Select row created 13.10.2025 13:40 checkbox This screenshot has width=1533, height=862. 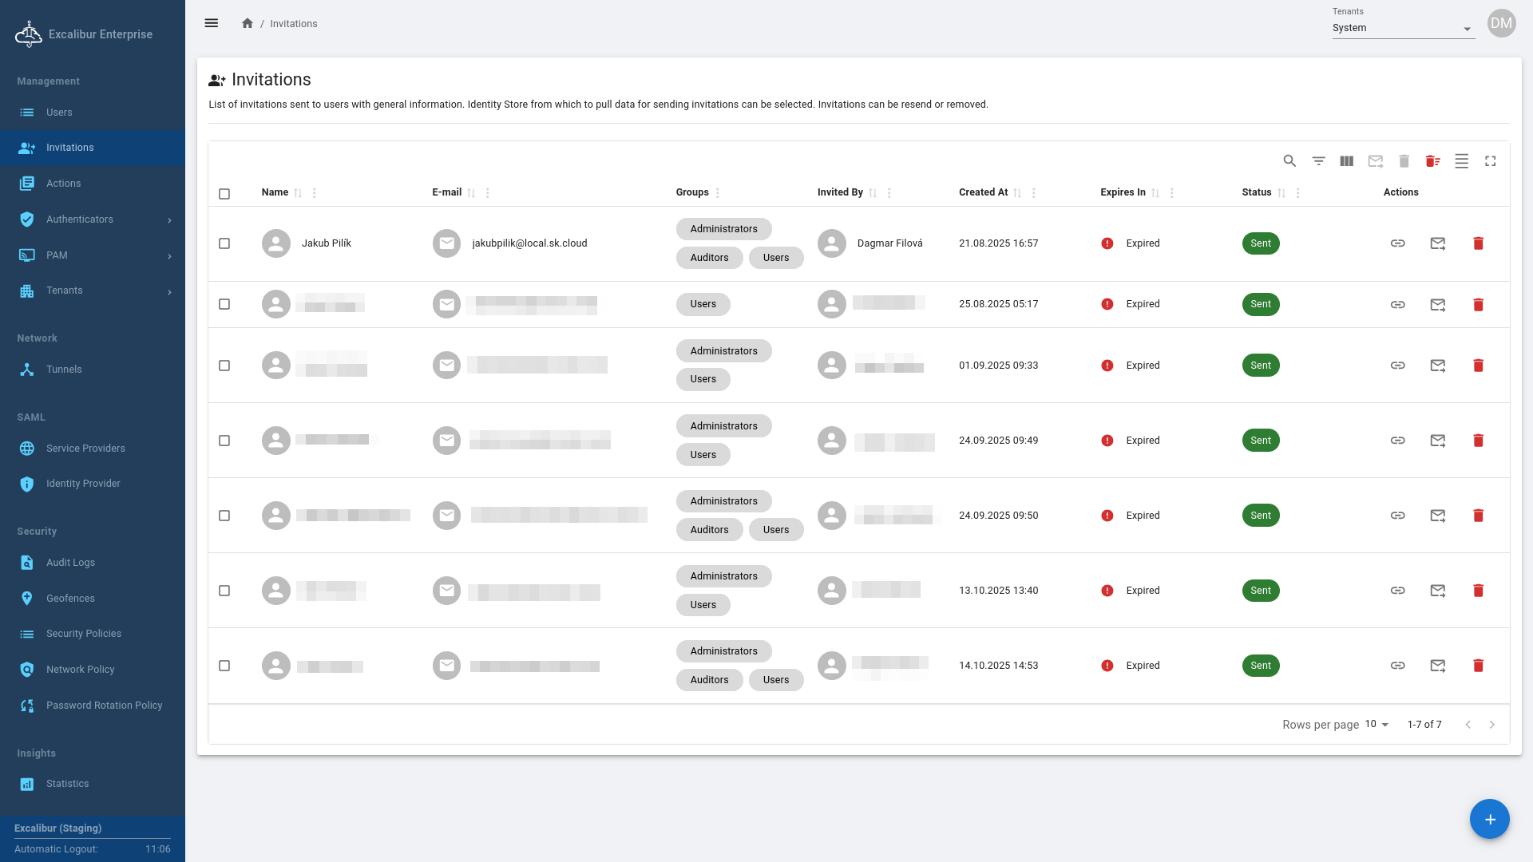click(224, 591)
